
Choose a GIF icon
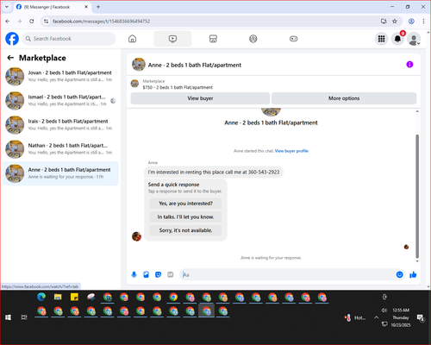pyautogui.click(x=171, y=275)
